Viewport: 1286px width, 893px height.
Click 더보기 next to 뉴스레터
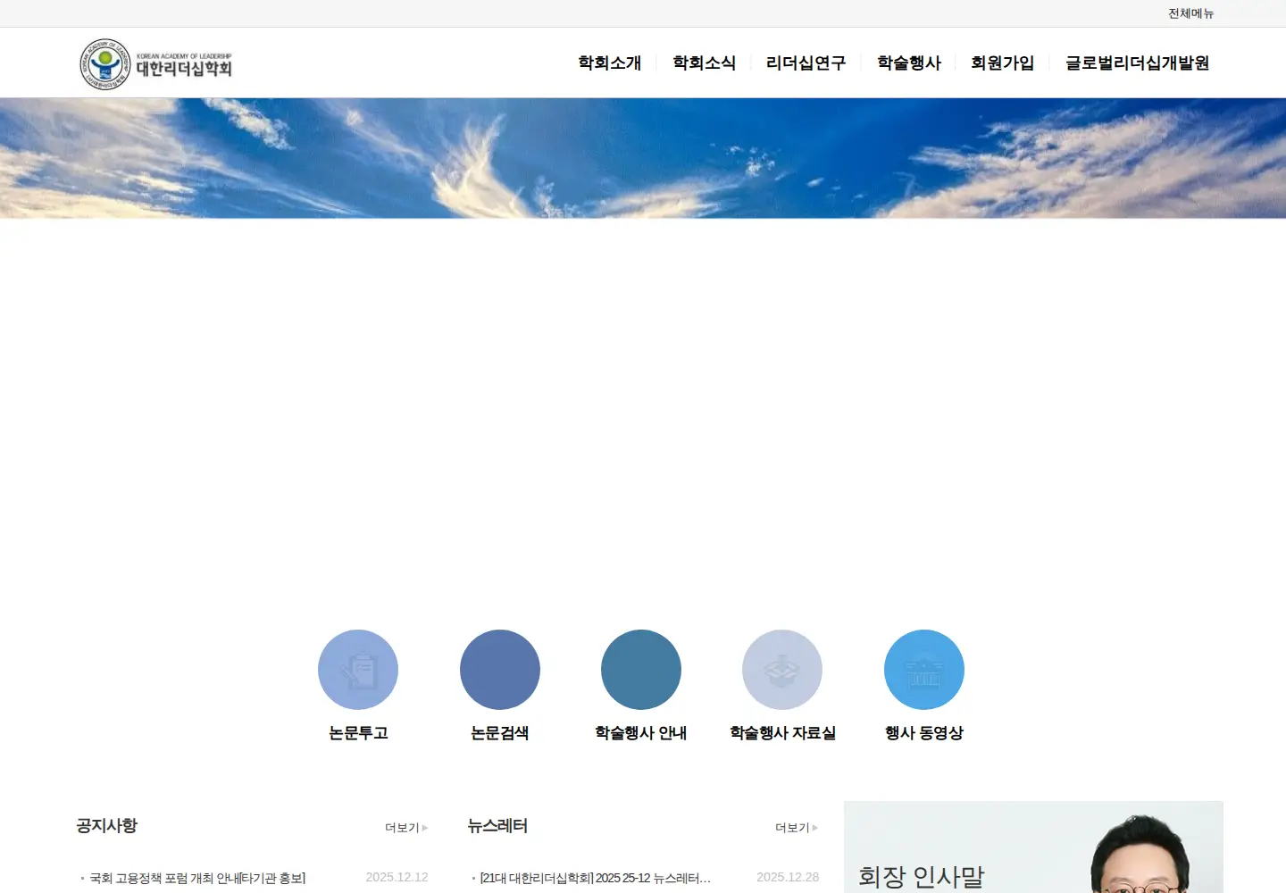[x=797, y=828]
